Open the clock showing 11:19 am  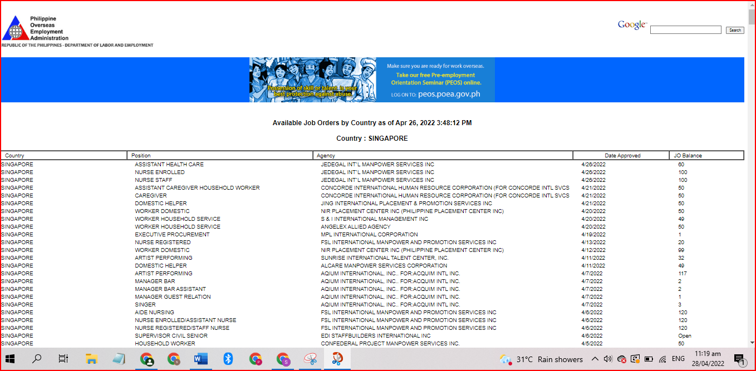[708, 359]
